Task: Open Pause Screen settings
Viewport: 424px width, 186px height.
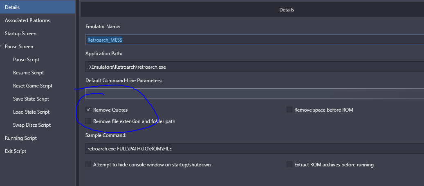Action: coord(19,47)
